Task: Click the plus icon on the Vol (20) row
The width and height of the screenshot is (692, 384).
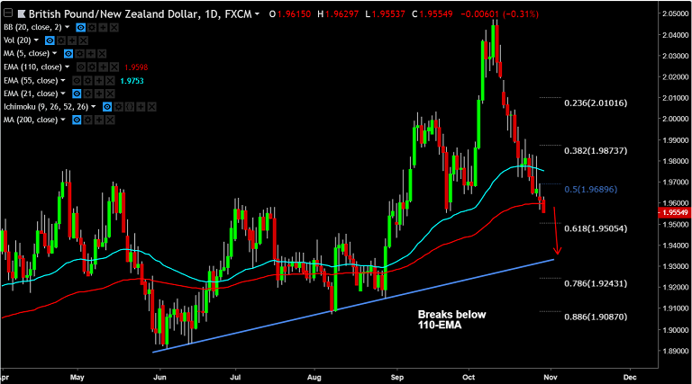Action: pos(72,40)
